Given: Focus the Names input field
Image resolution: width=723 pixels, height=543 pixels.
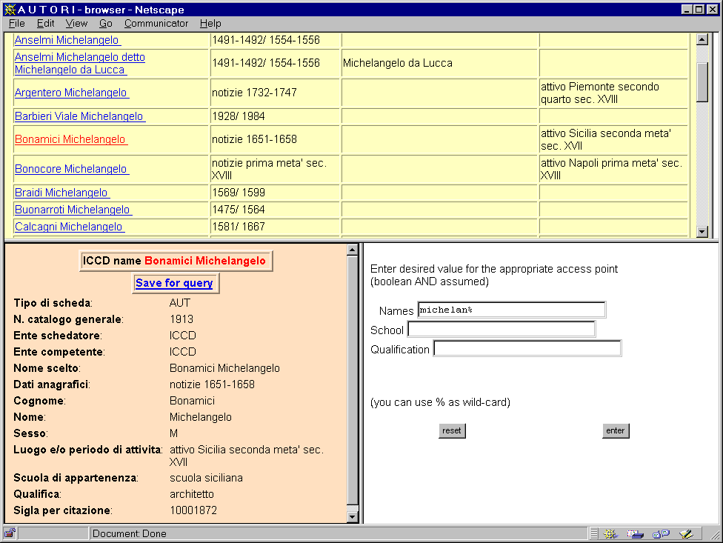Looking at the screenshot, I should (x=512, y=310).
